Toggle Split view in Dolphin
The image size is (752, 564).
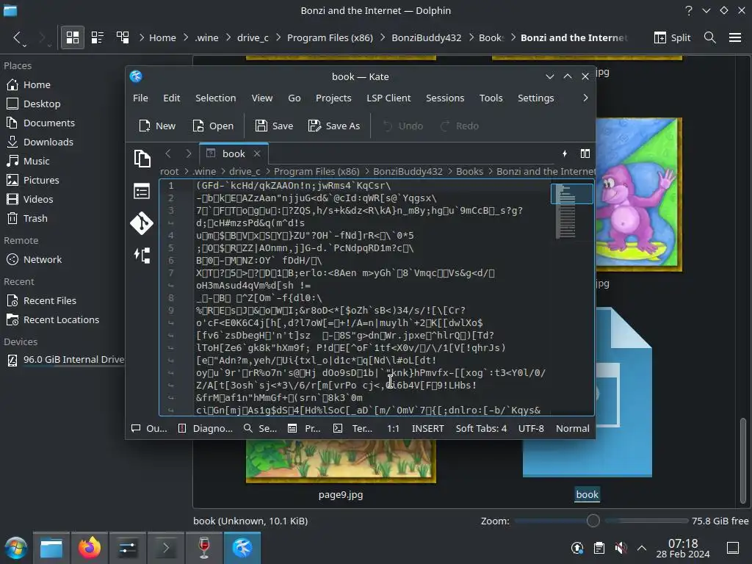pyautogui.click(x=673, y=37)
